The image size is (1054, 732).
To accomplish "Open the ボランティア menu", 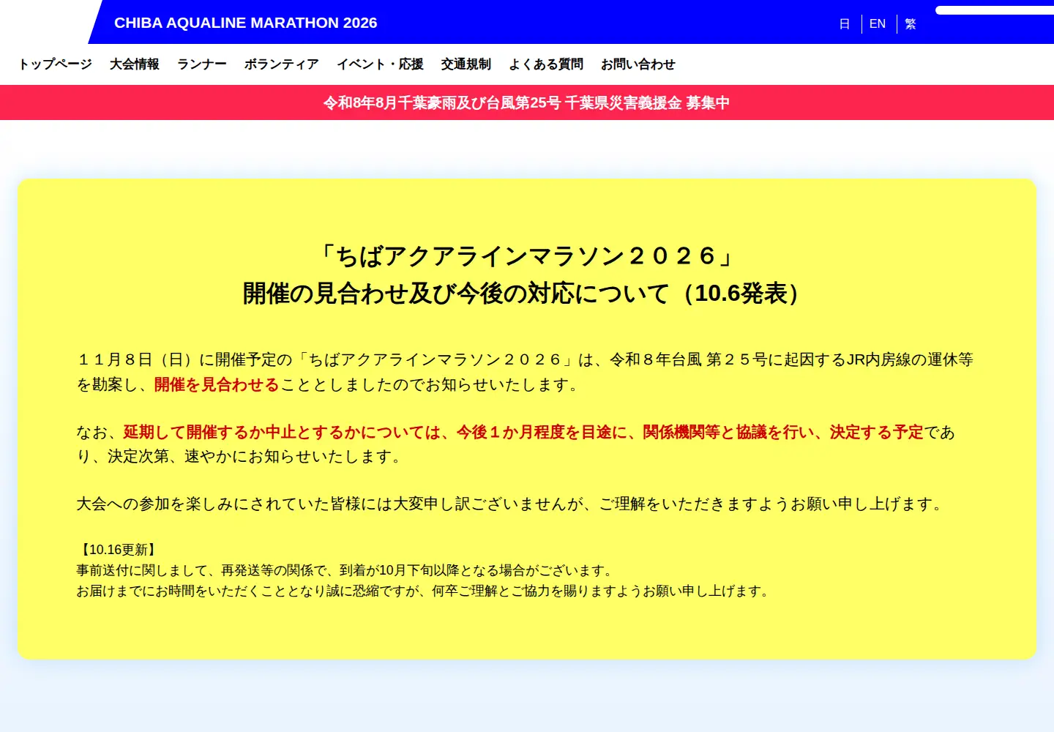I will tap(282, 64).
